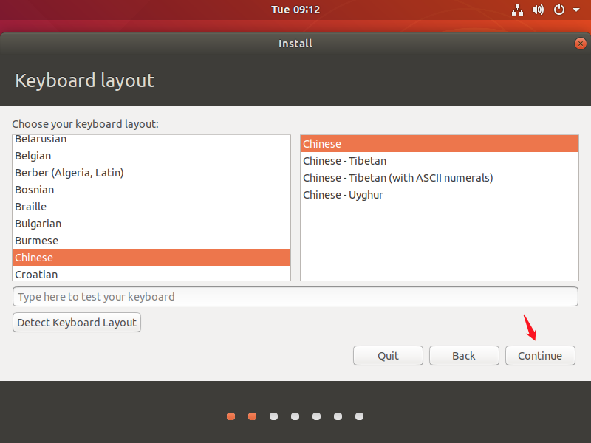Select Chinese variant in right list

tap(440, 143)
